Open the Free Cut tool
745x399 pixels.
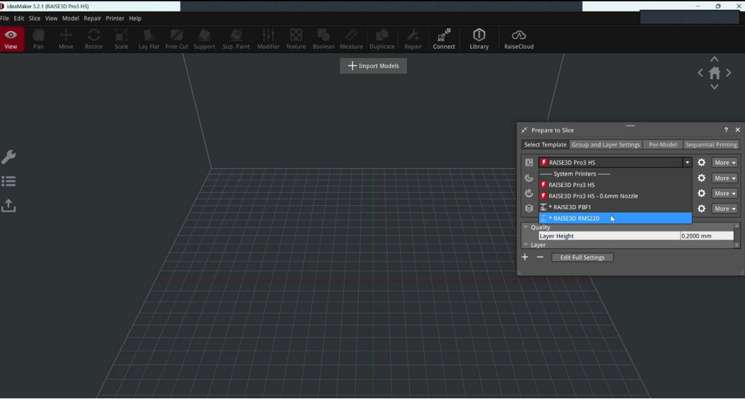coord(177,39)
